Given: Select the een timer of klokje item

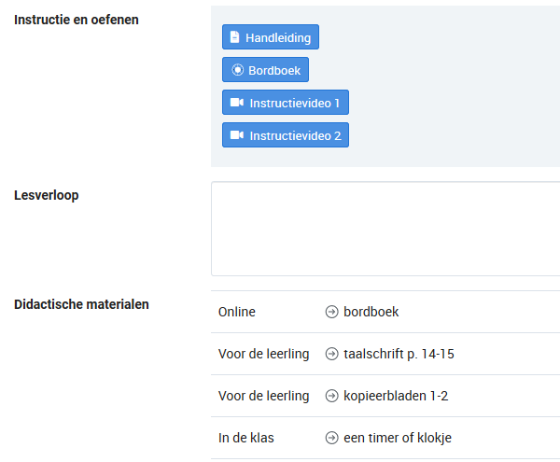Looking at the screenshot, I should [398, 438].
